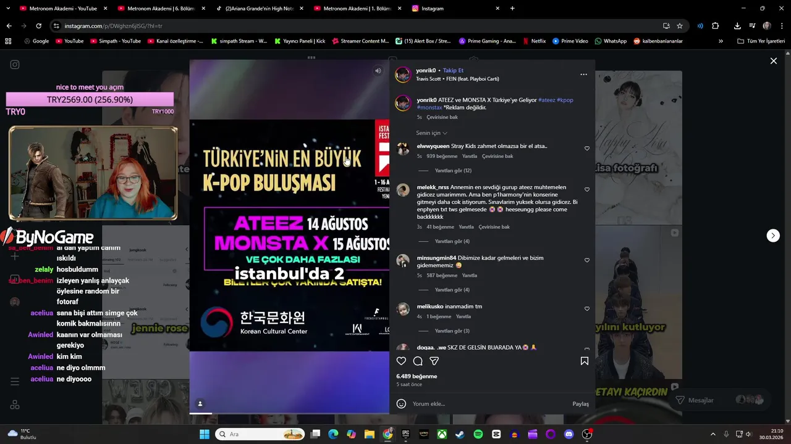Open the comment bubble icon

418,361
